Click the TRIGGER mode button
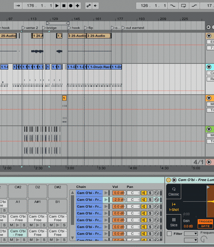Screen dimensions: 214x247 click(205, 221)
